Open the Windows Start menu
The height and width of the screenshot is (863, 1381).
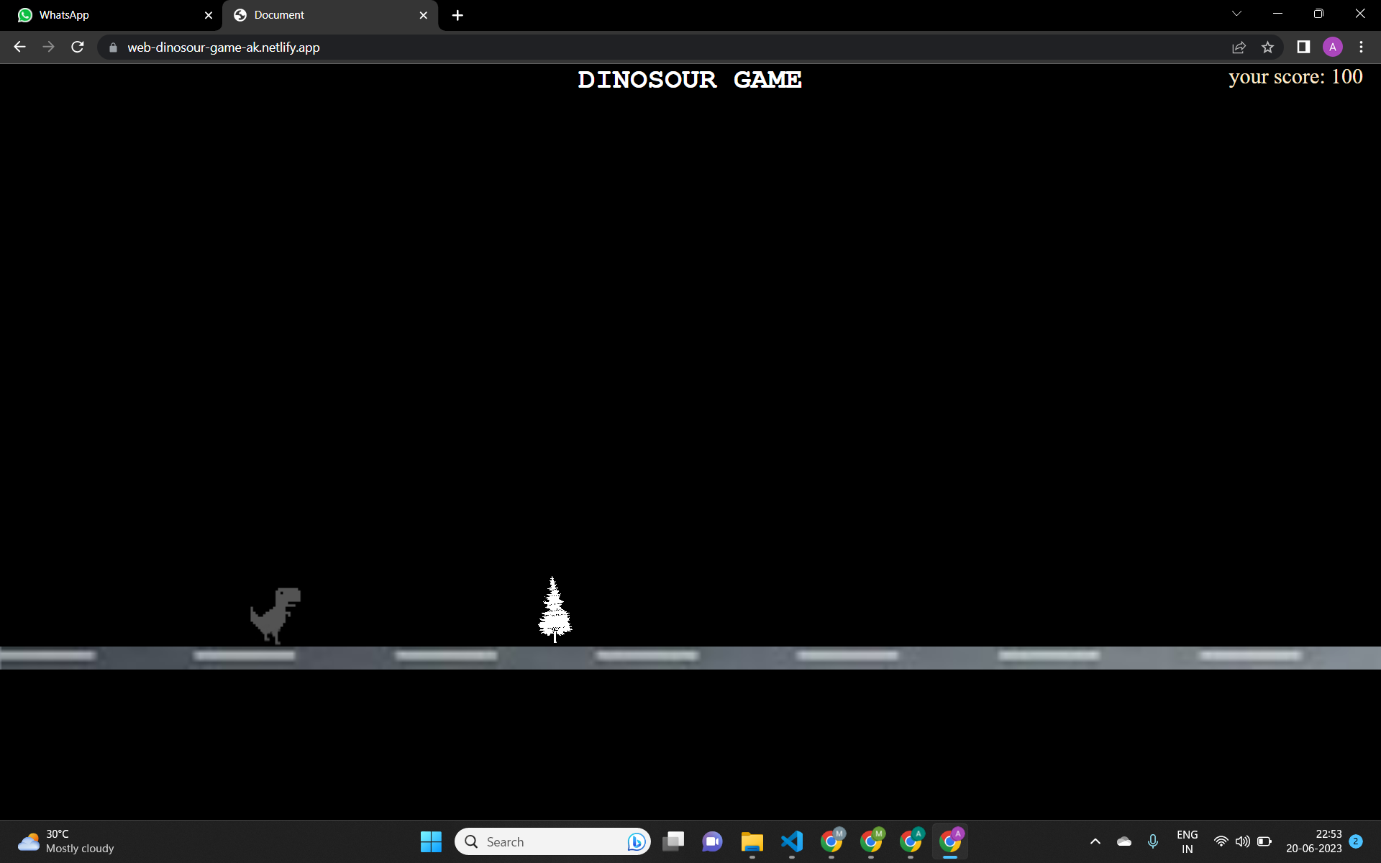[x=431, y=841]
